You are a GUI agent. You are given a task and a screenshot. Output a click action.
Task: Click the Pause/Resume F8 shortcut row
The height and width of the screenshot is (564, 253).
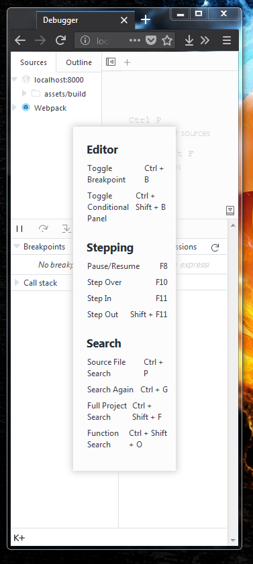(x=128, y=266)
